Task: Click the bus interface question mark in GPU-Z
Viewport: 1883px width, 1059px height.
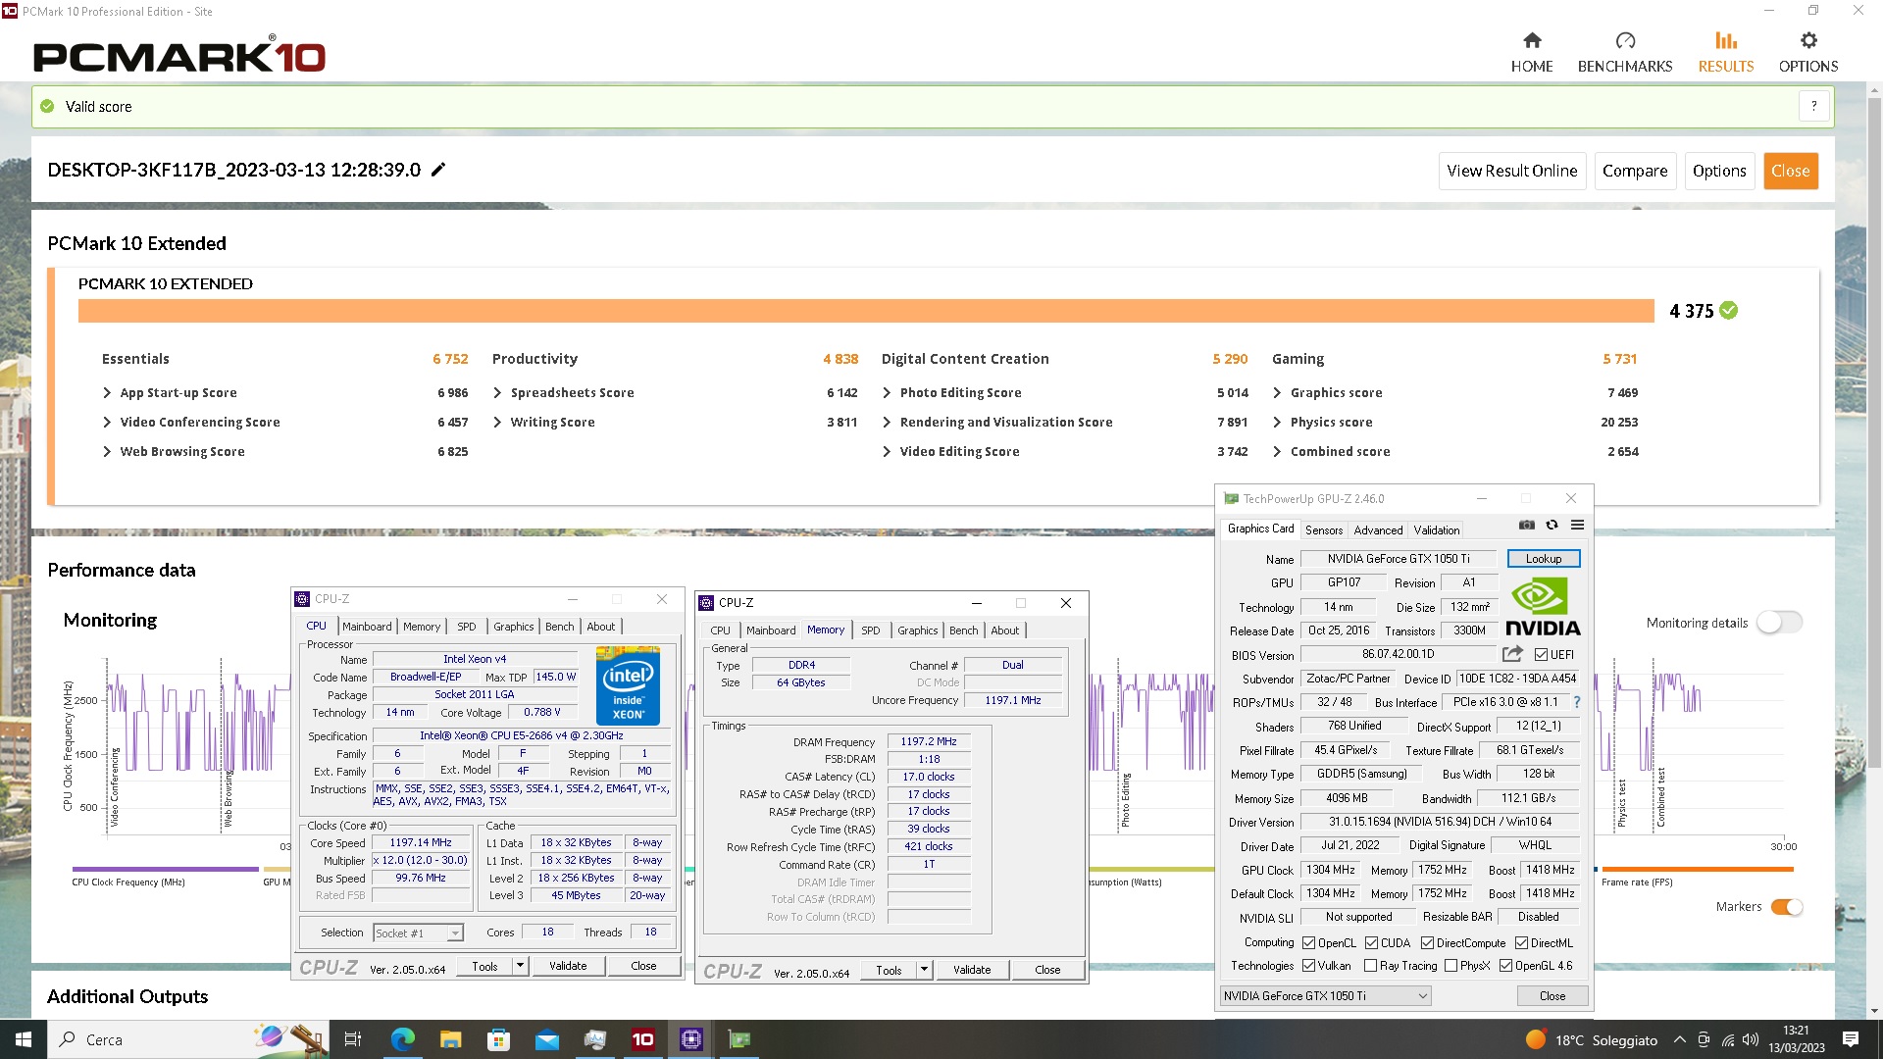Action: [1577, 702]
